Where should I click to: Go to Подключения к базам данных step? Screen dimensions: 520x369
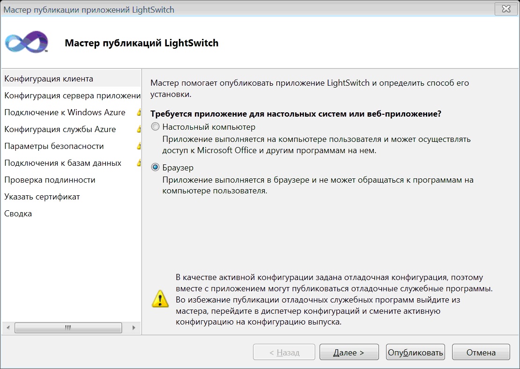click(71, 163)
